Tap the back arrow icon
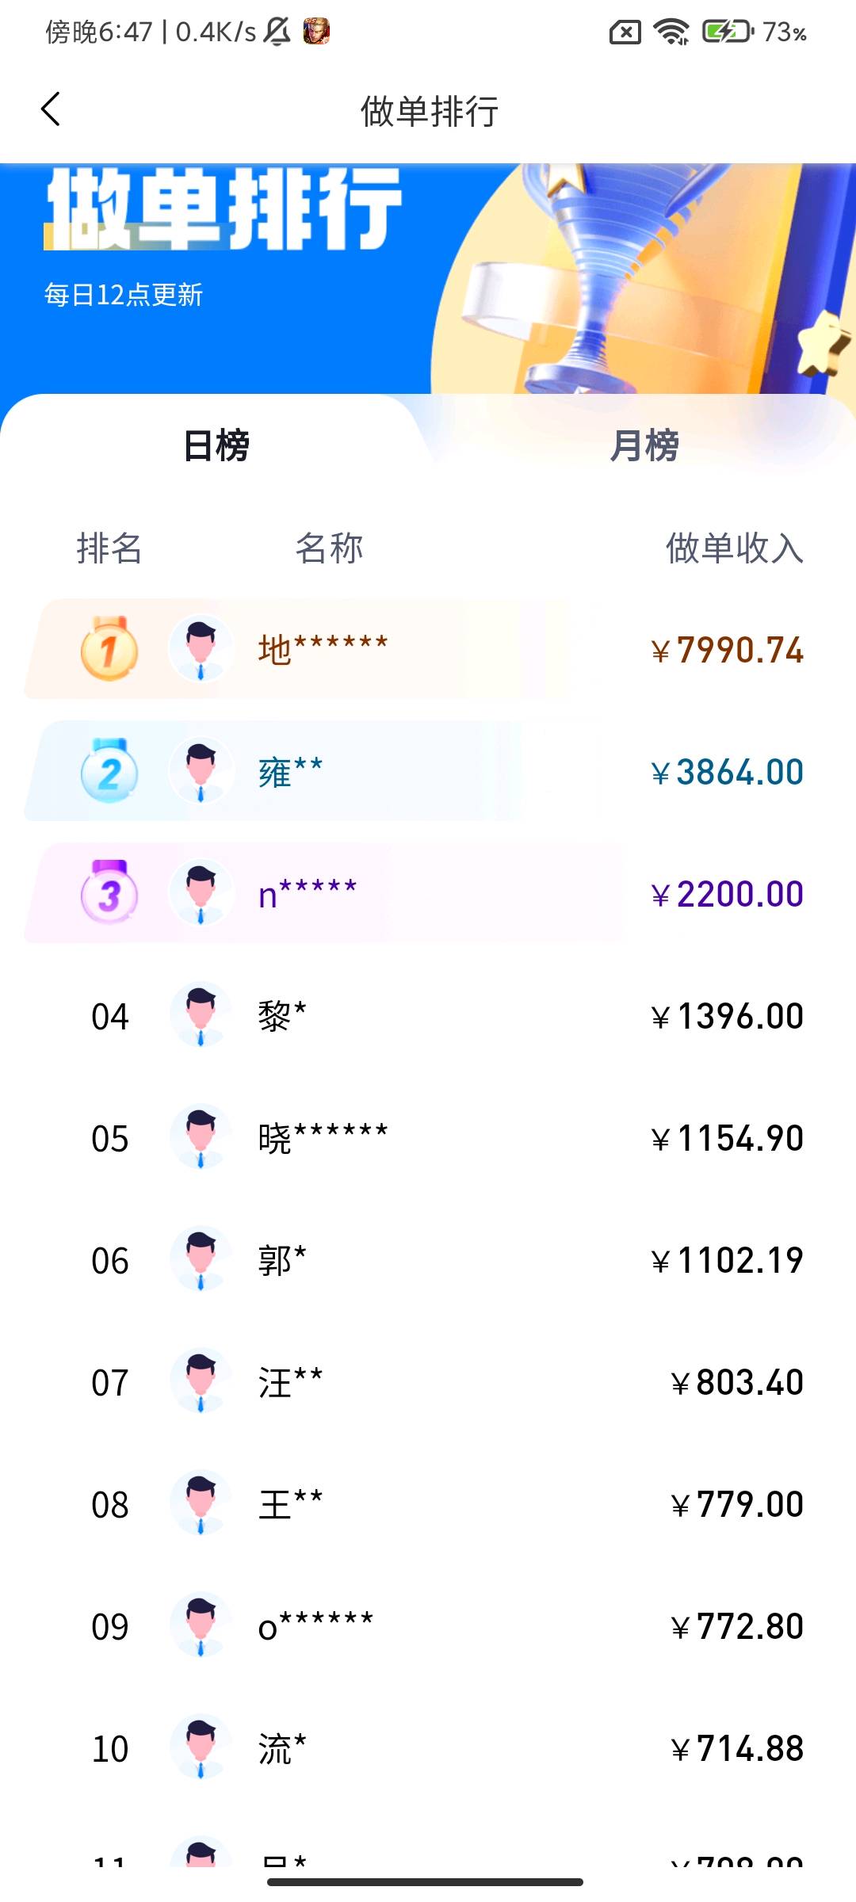This screenshot has height=1902, width=856. coord(51,109)
